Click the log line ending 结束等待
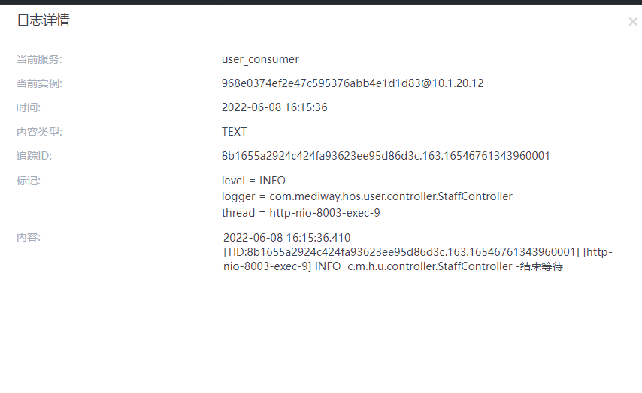Screen dimensions: 642x393 393,266
